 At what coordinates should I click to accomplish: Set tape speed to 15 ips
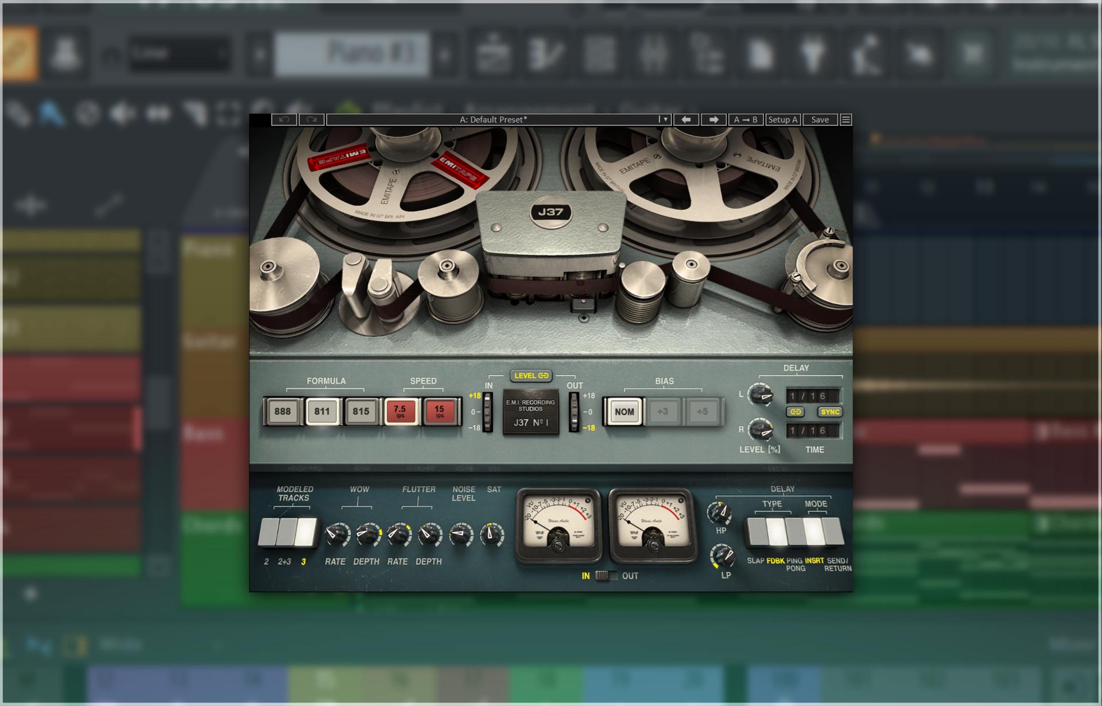(x=440, y=411)
